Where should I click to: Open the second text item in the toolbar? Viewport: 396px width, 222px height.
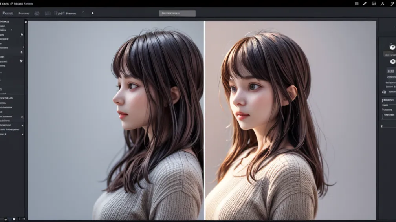pos(24,13)
